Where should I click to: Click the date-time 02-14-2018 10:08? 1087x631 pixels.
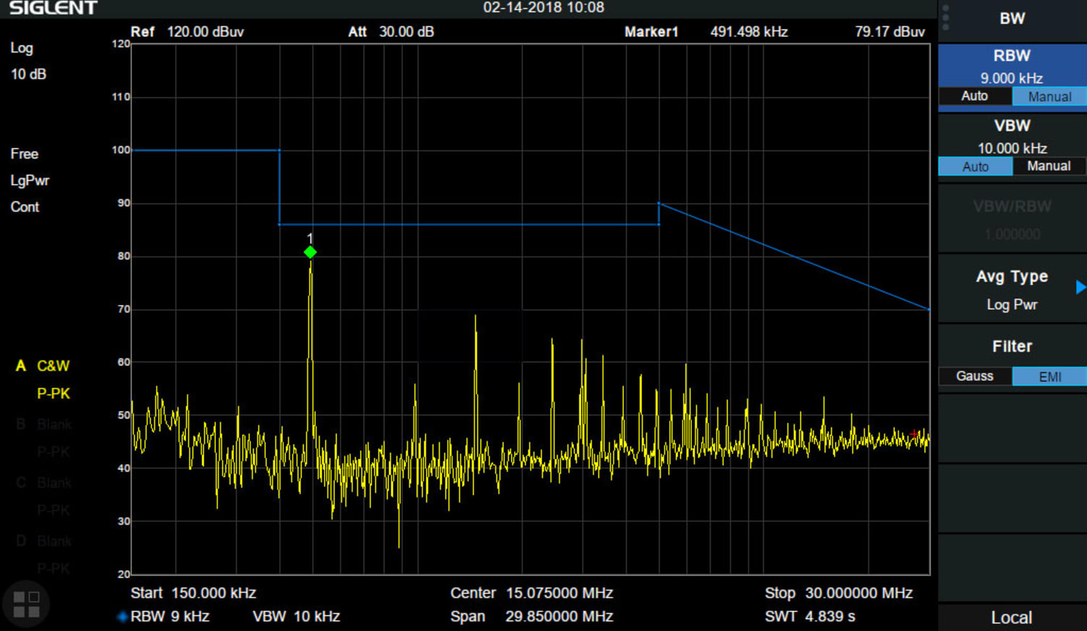tap(543, 8)
